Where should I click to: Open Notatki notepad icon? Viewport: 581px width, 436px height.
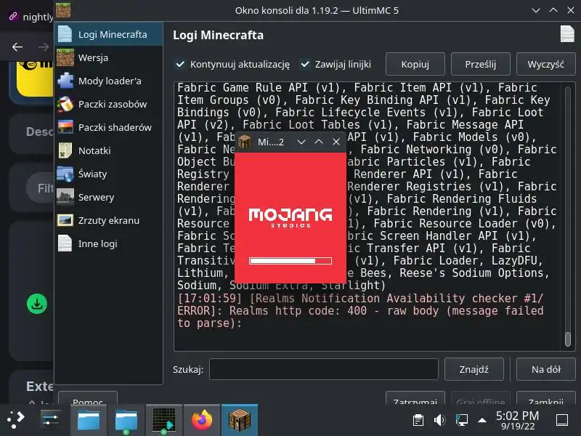(65, 150)
